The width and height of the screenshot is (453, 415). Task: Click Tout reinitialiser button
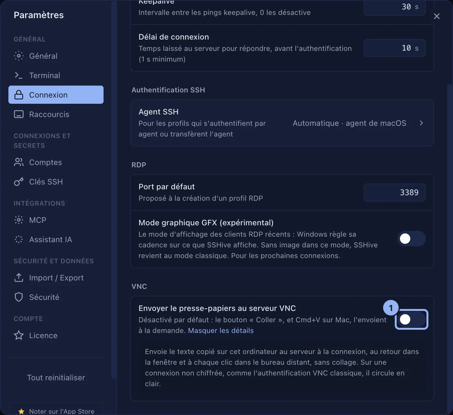(56, 377)
